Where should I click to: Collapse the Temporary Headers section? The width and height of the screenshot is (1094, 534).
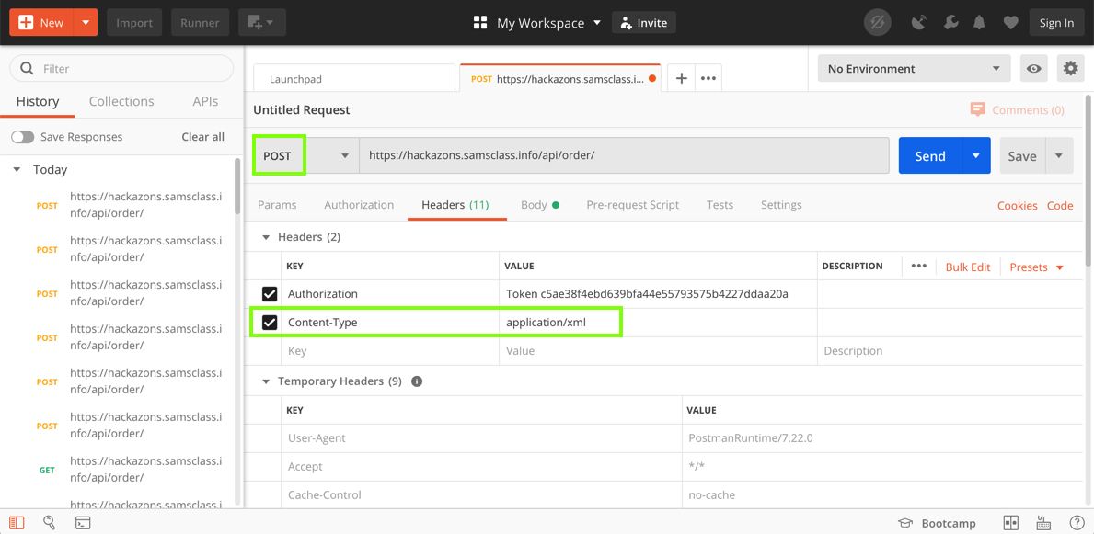click(266, 381)
